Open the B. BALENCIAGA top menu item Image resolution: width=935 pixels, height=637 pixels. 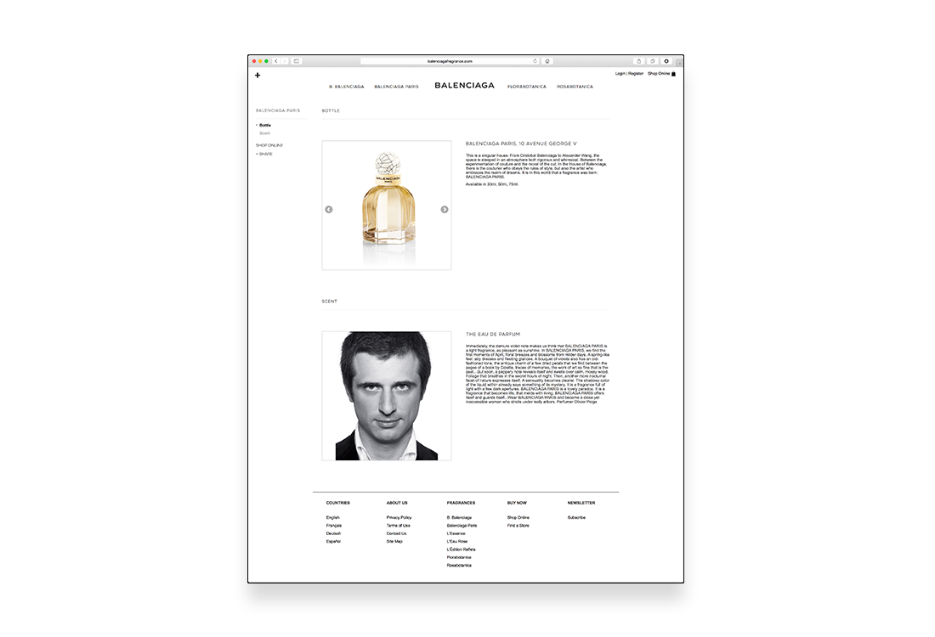click(x=347, y=87)
